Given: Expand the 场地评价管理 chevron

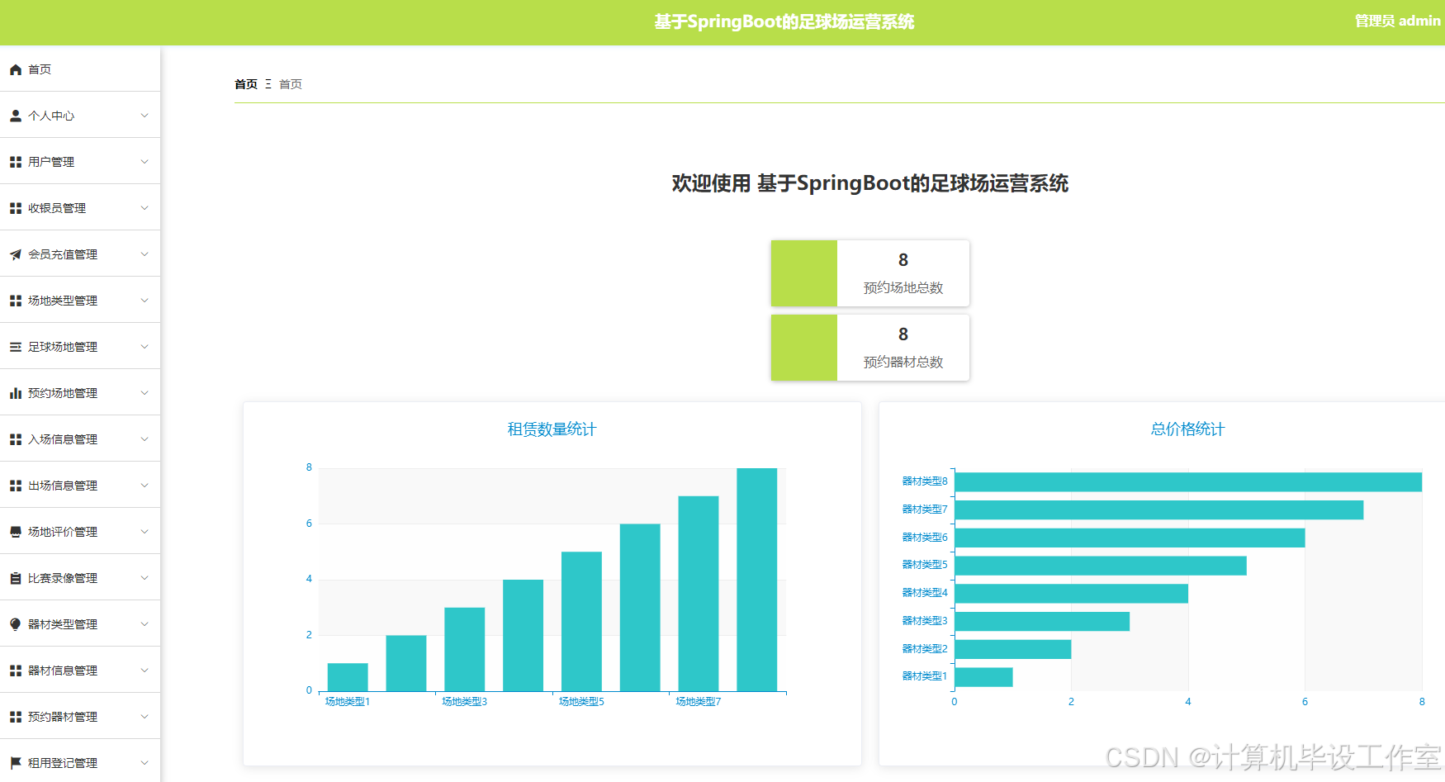Looking at the screenshot, I should point(144,532).
